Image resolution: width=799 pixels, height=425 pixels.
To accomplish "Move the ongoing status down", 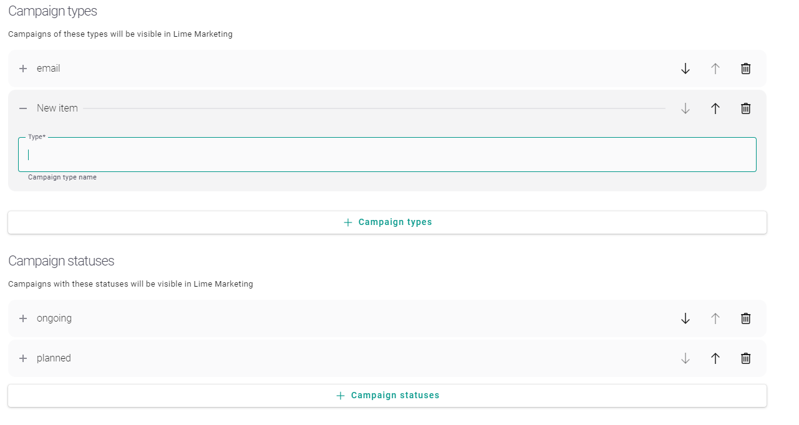I will pos(685,318).
